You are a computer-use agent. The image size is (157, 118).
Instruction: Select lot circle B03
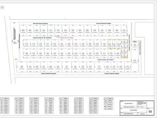click(110, 30)
